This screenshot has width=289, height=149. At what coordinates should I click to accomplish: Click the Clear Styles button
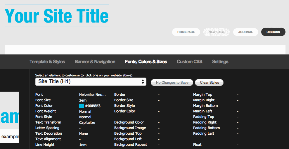209,83
